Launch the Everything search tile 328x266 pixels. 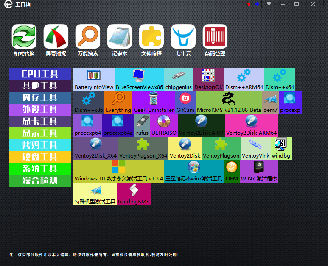(x=118, y=103)
